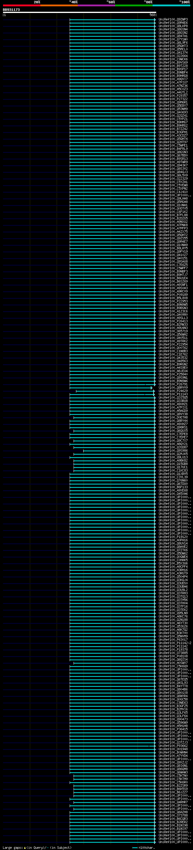This screenshot has width=193, height=850.
Task: Select the UniRef100_C1N8B3 label
Action: [173, 351]
